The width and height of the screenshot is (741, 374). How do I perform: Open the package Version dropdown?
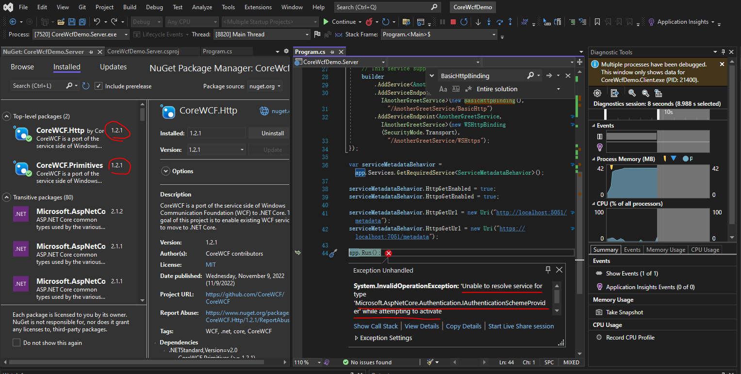pos(216,150)
